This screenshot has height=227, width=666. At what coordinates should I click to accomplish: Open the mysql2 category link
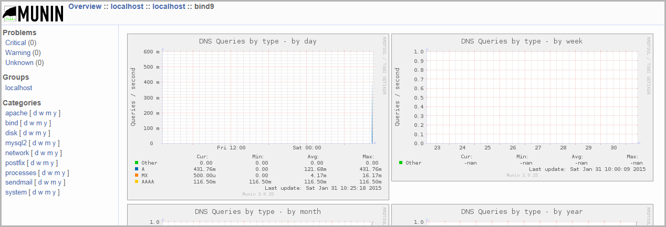pos(16,143)
